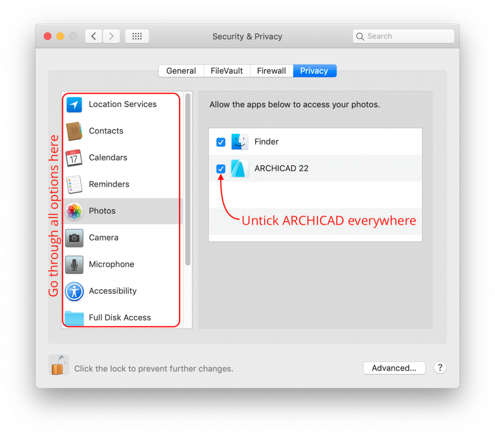Screen dimensions: 495x435
Task: Select the Full Disk Access label
Action: [x=119, y=317]
